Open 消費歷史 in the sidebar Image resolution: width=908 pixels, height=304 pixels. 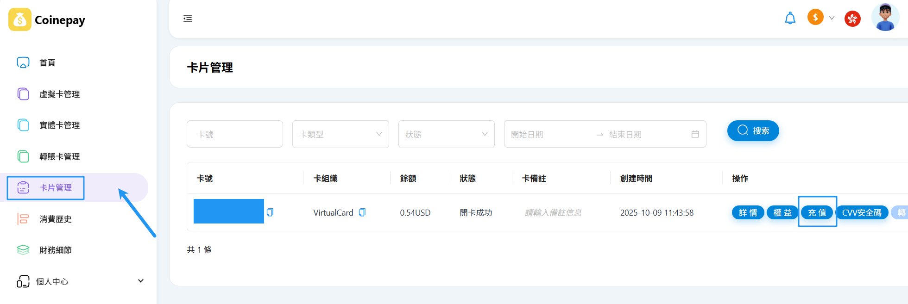coord(55,219)
